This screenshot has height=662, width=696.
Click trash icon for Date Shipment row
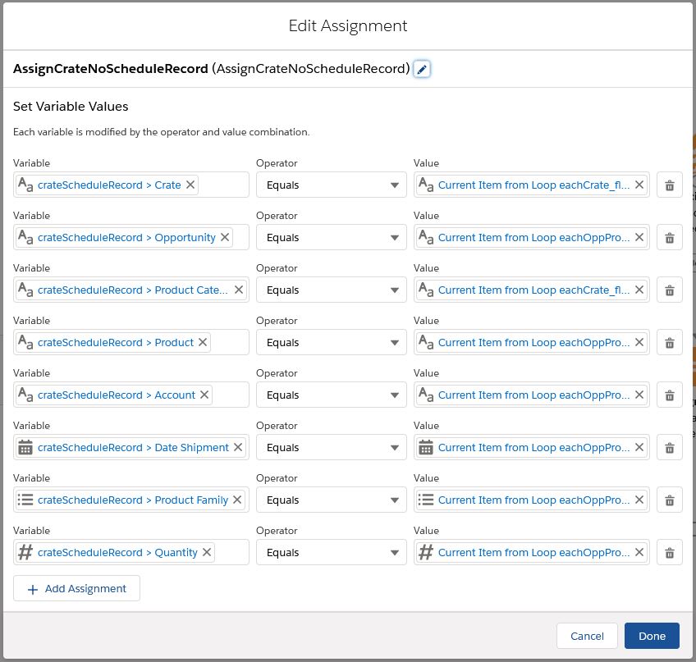coord(669,448)
